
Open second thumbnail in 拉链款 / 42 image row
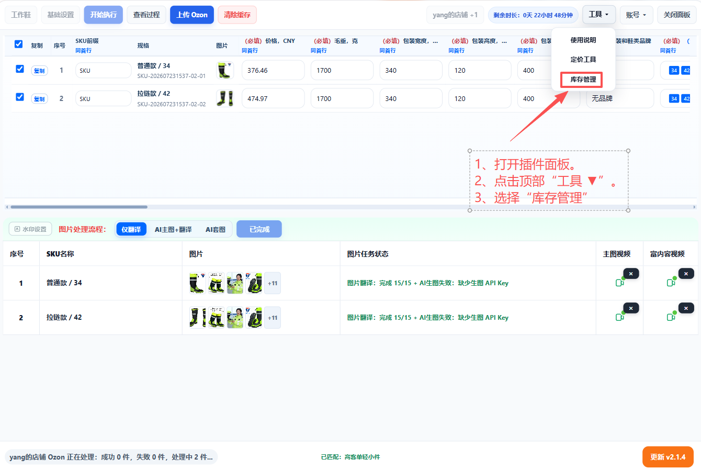point(216,318)
